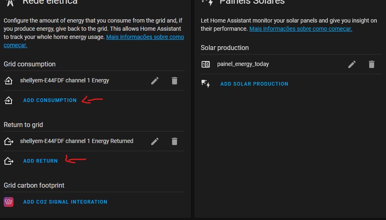This screenshot has width=386, height=220.
Task: Click Add Return button
Action: (x=41, y=161)
